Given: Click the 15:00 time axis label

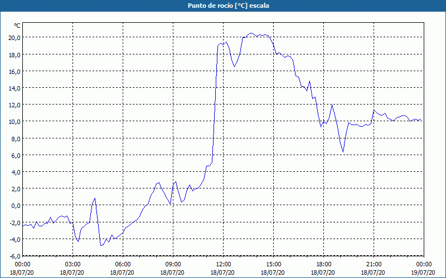Looking at the screenshot, I should click(273, 265).
